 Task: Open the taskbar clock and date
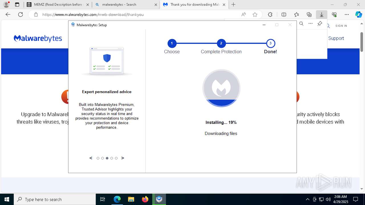coord(341,199)
